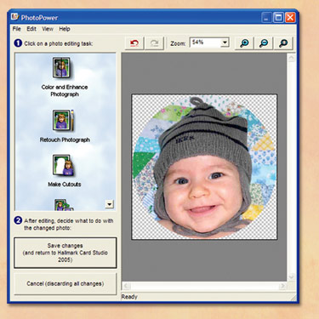
Task: Click the PhotoPower title bar app icon
Action: [14, 17]
